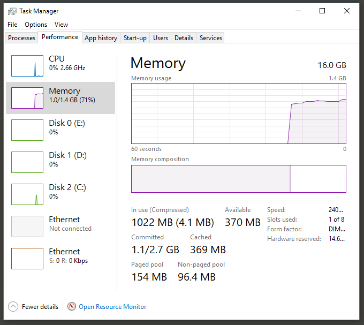
Task: Click the Non-paged pool value 96.4 MB
Action: (x=196, y=277)
